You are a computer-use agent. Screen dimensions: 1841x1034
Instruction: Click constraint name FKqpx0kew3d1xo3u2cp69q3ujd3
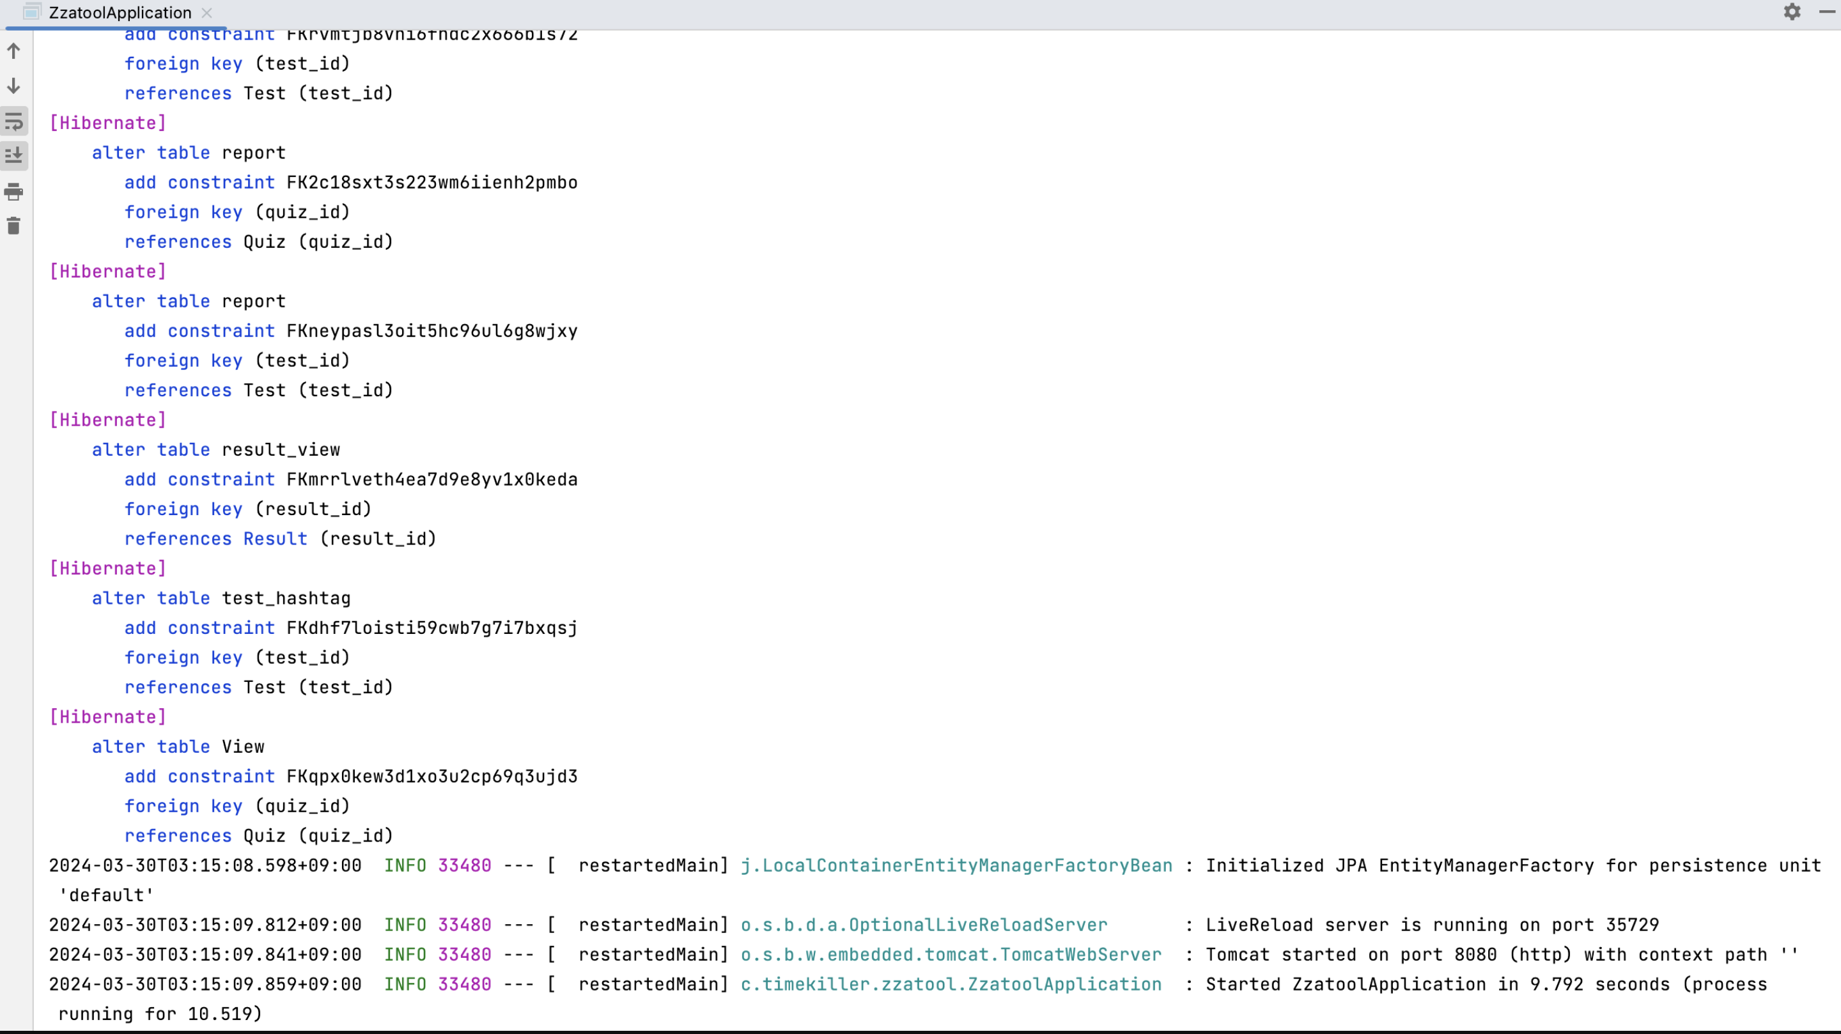pos(431,776)
